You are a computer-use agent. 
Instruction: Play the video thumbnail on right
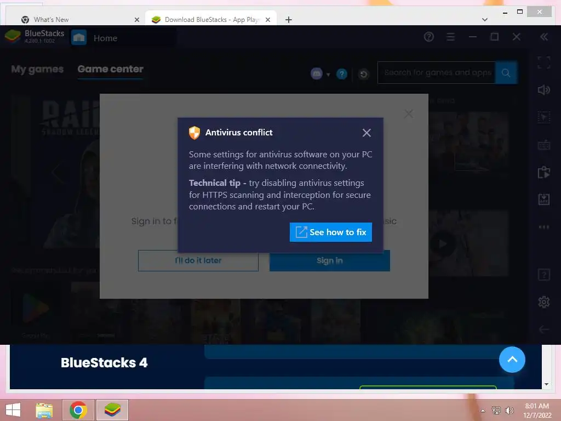[x=442, y=244]
